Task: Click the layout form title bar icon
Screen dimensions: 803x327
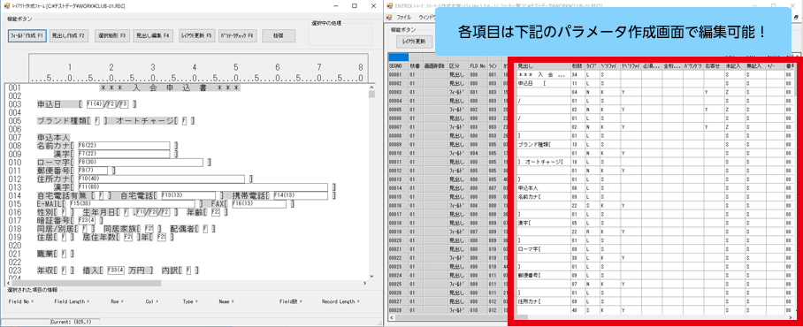Action: (7, 5)
